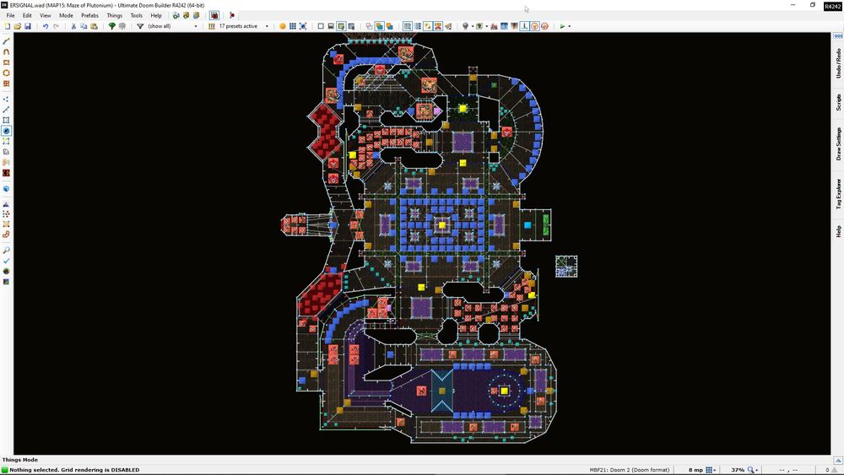The image size is (844, 475).
Task: Toggle the empty square view mode button
Action: [x=321, y=26]
